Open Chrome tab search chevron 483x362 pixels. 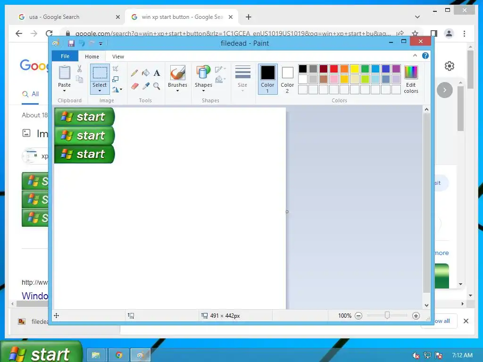[x=417, y=17]
